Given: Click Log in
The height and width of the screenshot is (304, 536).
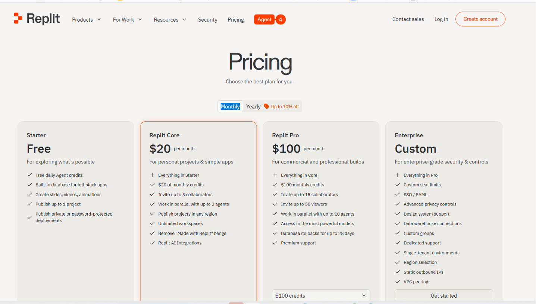Looking at the screenshot, I should [x=441, y=19].
